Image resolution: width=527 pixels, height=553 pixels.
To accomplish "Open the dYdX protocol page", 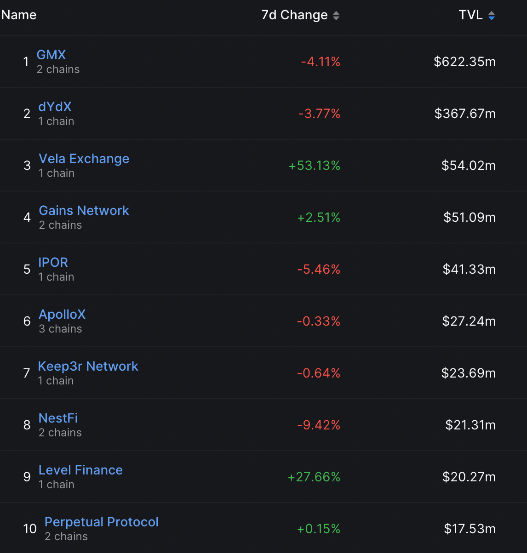I will click(x=55, y=107).
